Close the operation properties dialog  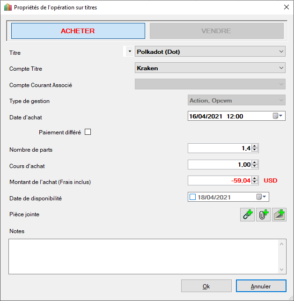tap(286, 7)
